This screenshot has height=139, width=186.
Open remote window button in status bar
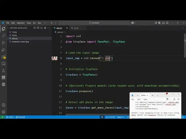click(x=2, y=117)
